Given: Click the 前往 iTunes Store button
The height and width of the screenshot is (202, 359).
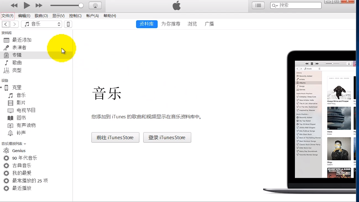Looking at the screenshot, I should [x=115, y=138].
